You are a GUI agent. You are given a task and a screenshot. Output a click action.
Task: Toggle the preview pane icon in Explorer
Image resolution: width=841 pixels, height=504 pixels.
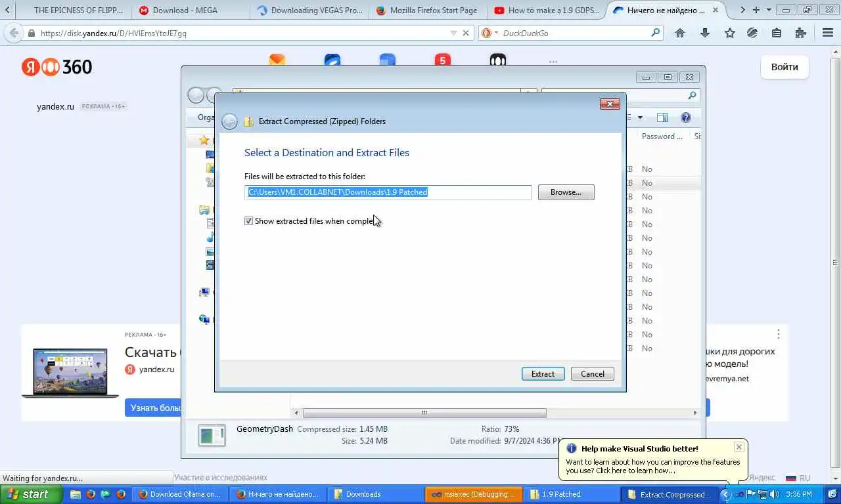662,117
